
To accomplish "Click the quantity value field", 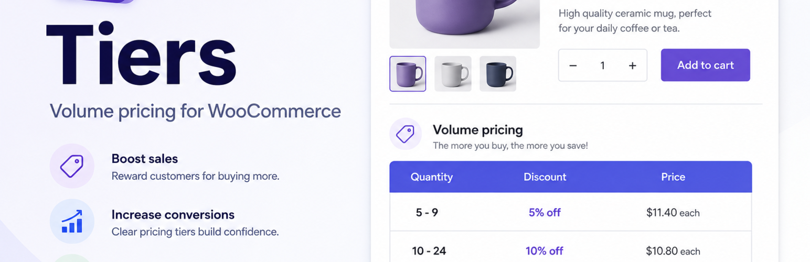I will [x=603, y=65].
